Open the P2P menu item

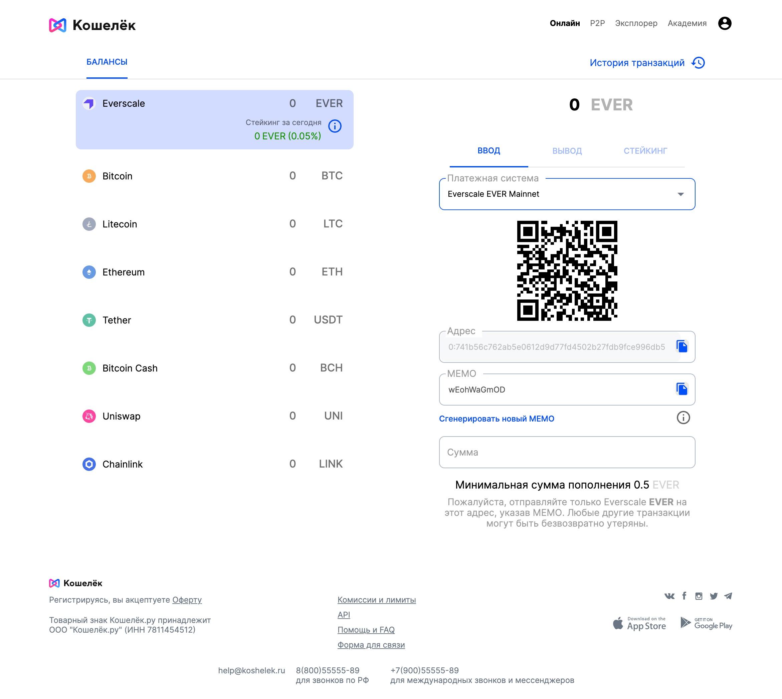[597, 23]
